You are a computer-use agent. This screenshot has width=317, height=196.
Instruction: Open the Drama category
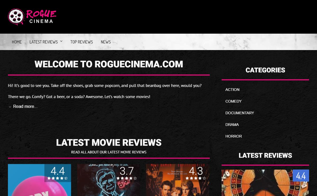pyautogui.click(x=232, y=125)
